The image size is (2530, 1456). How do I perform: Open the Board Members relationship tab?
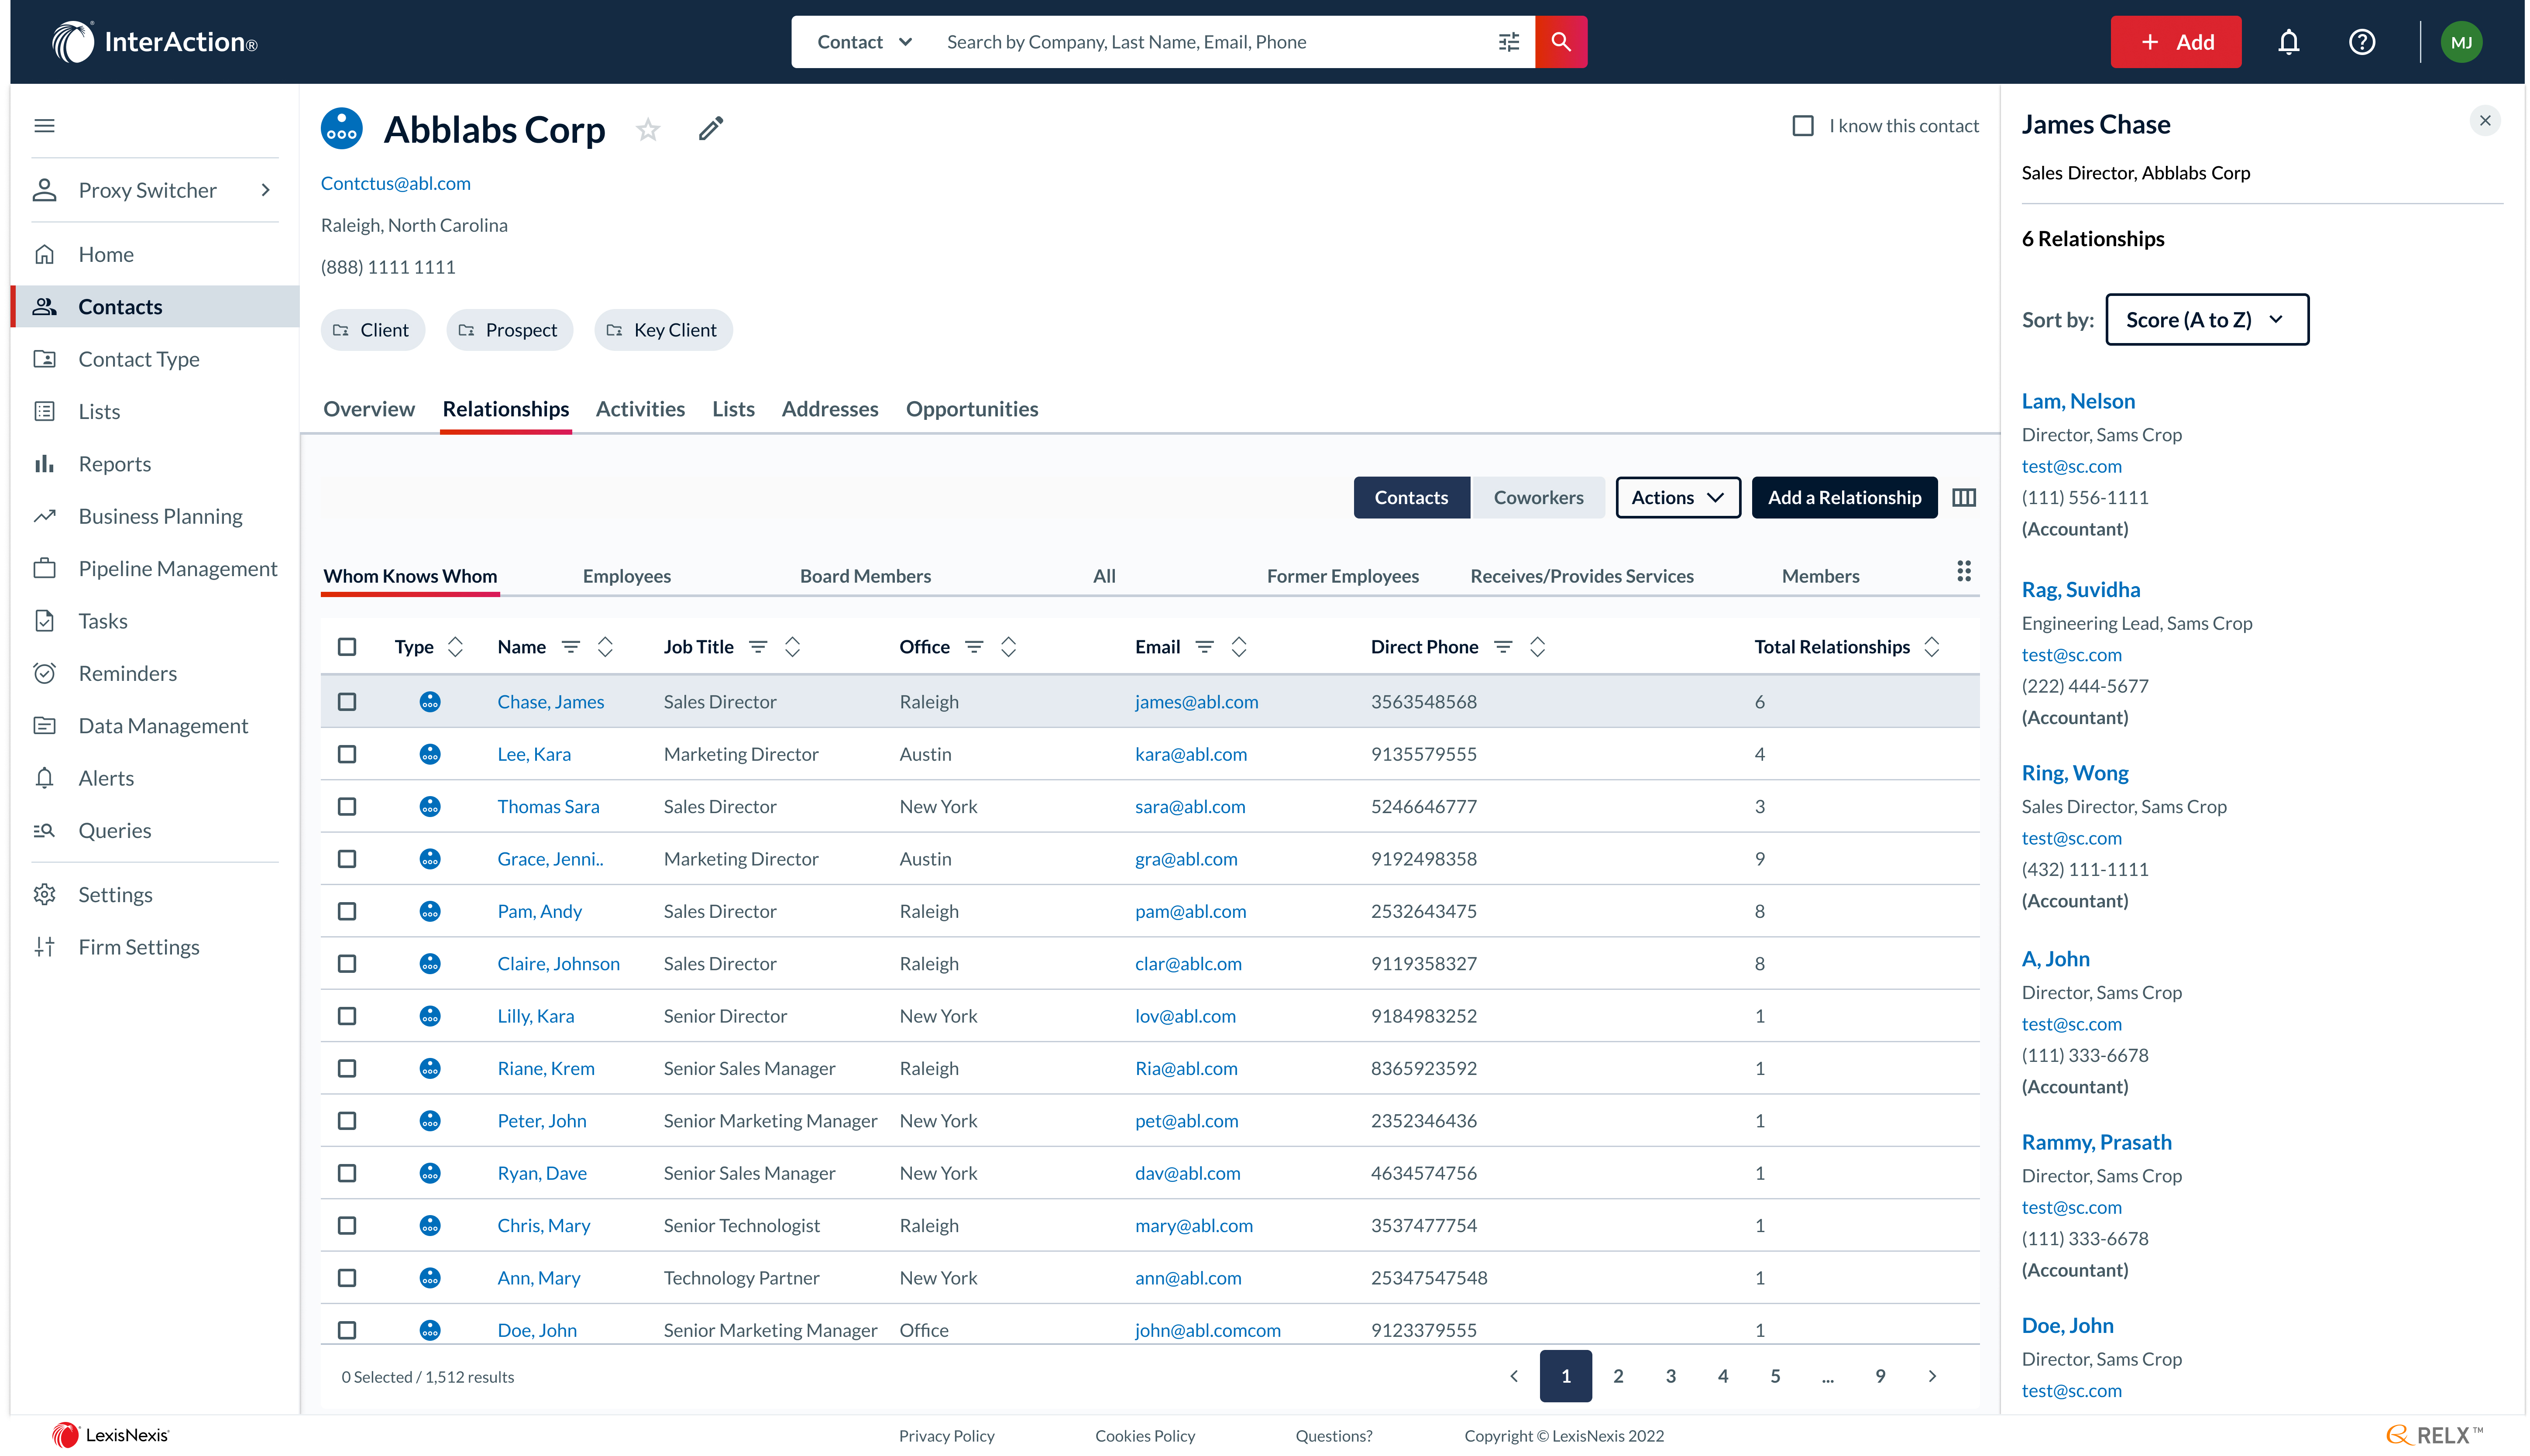point(865,576)
